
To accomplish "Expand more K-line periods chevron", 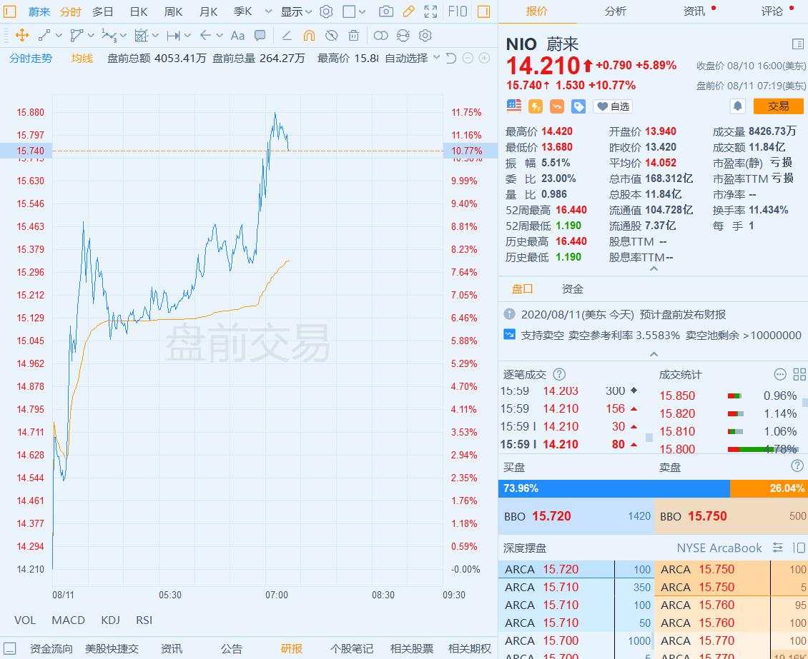I will click(x=268, y=11).
